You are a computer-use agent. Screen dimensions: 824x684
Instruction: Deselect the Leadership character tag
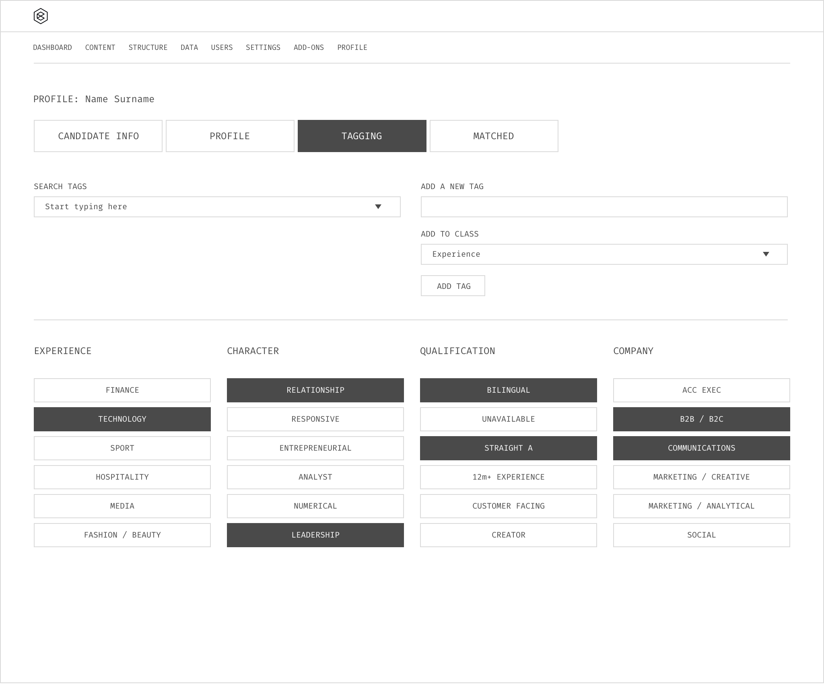[x=315, y=535]
